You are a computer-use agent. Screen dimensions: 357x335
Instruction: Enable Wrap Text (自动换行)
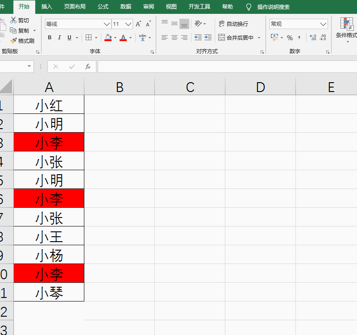point(233,24)
